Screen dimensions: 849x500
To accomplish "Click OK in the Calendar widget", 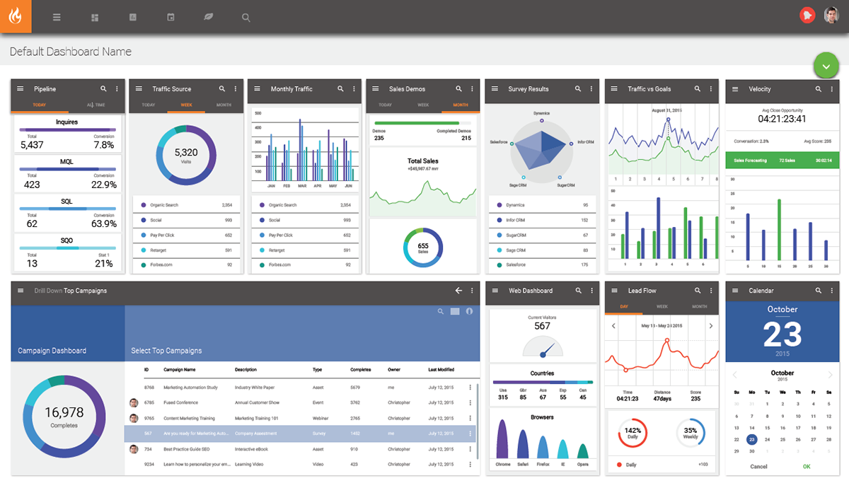I will click(x=807, y=466).
